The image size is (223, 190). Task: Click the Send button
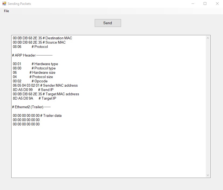pos(108,23)
